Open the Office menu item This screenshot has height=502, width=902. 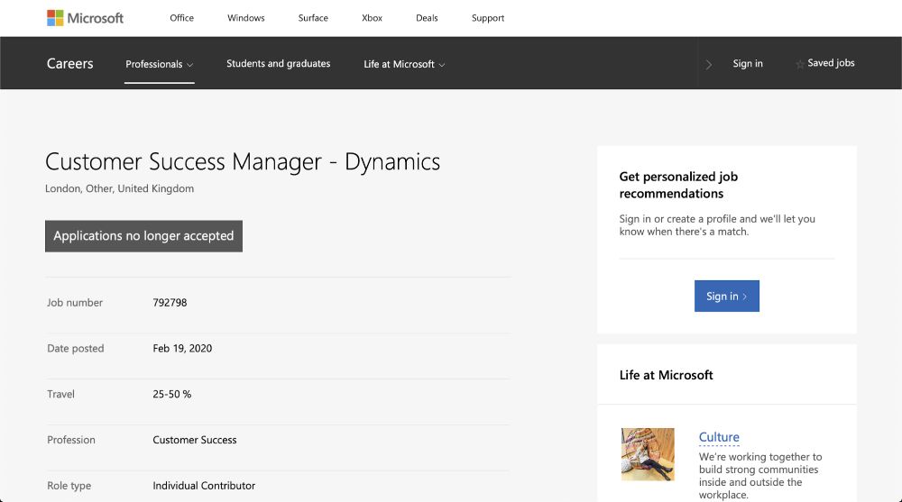[182, 18]
